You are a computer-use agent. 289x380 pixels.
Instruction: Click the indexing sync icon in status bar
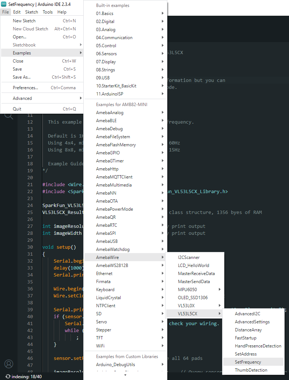8,376
